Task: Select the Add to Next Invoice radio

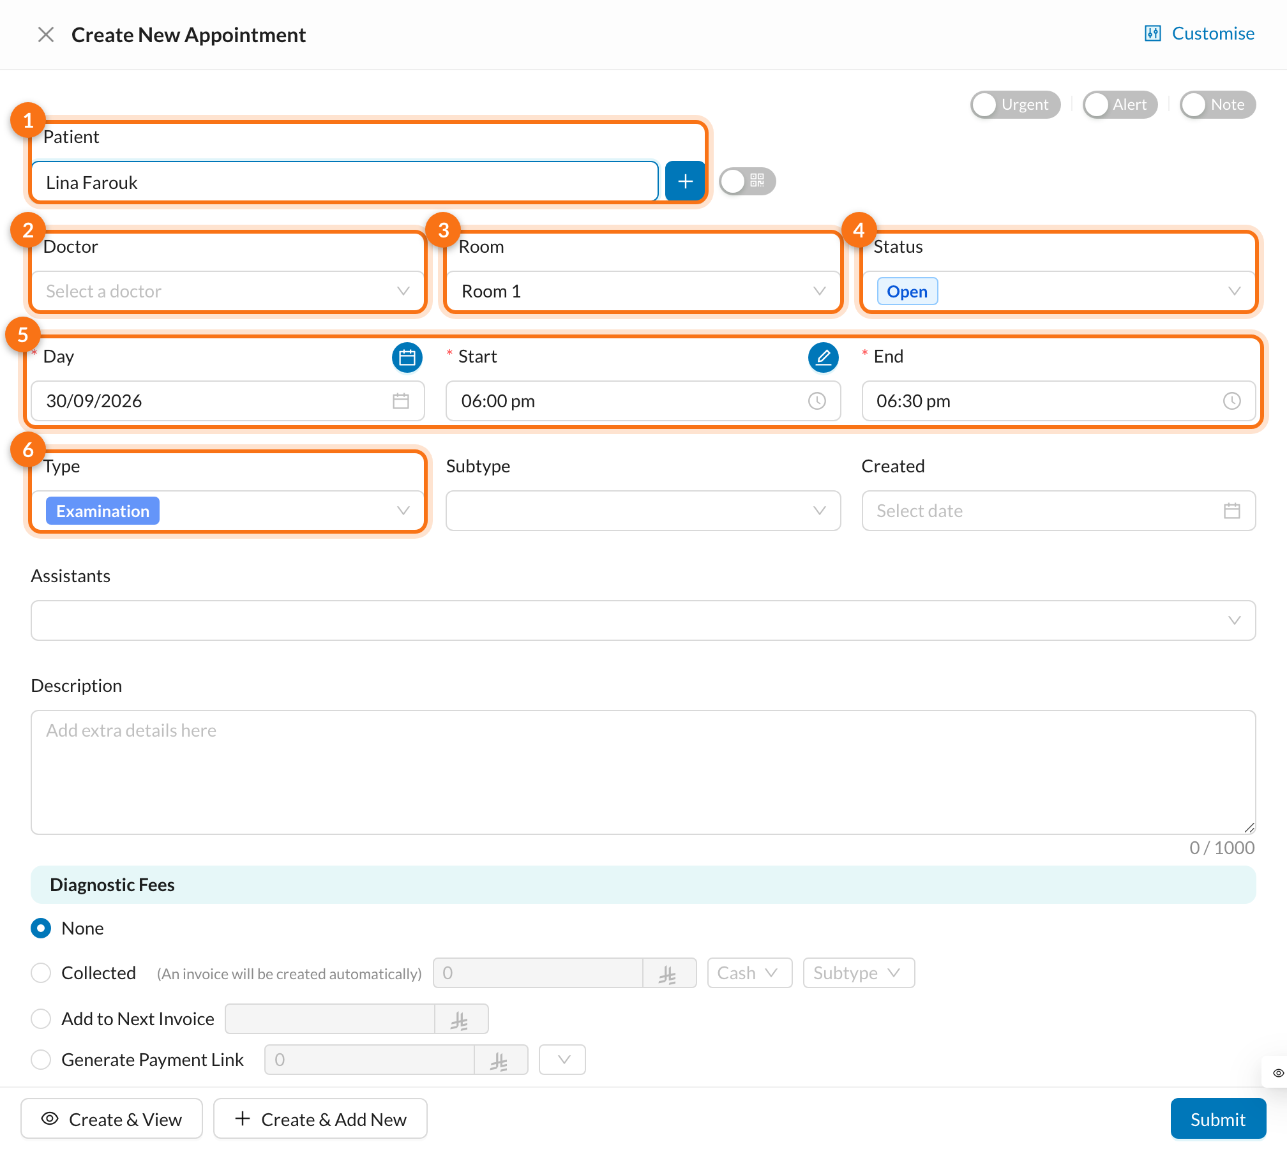Action: click(41, 1019)
